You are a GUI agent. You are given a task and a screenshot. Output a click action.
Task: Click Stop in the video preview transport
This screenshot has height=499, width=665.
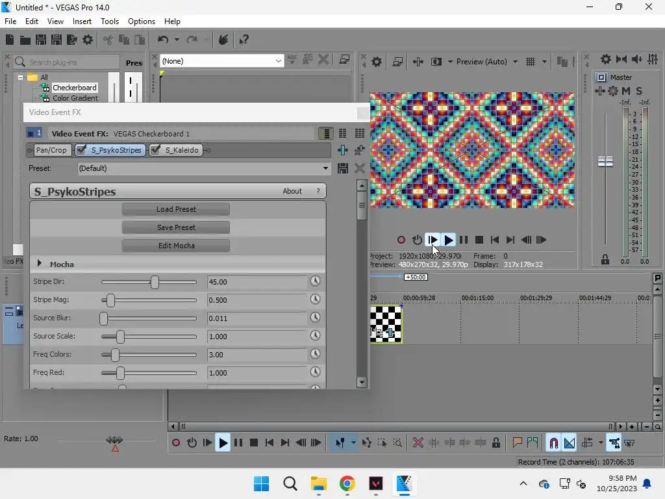[479, 240]
